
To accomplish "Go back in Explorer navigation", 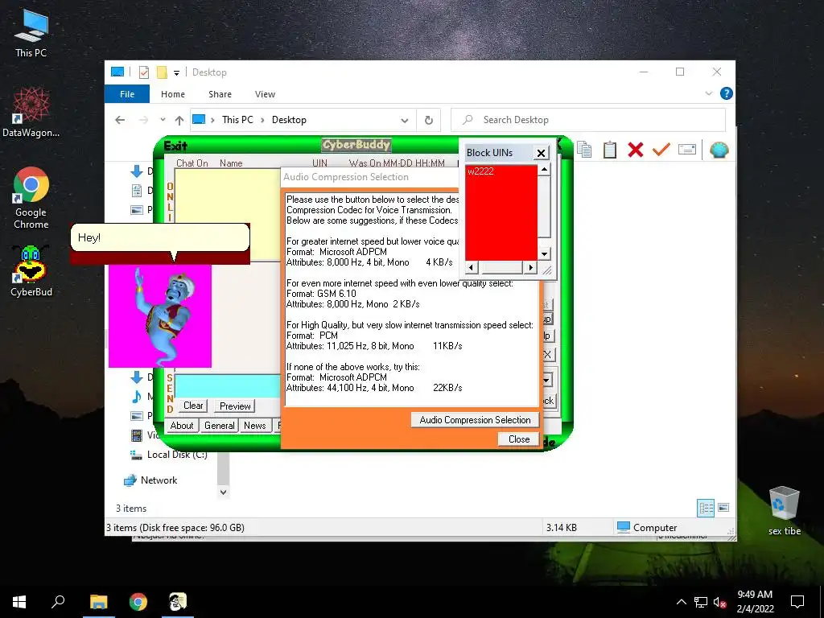I will coord(120,120).
